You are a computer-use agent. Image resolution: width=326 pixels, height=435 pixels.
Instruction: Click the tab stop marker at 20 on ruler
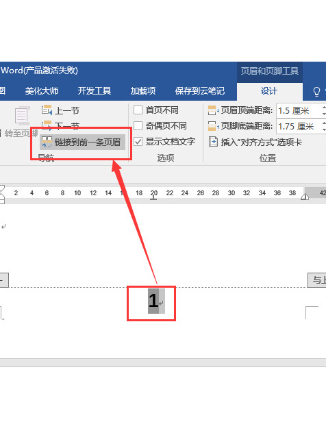153,197
